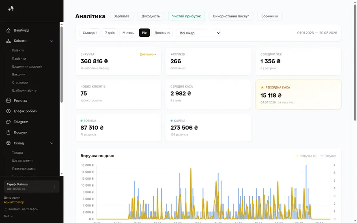Screen dimensions: 357x223
Task: Open Шаблони візиту page
Action: [24, 90]
